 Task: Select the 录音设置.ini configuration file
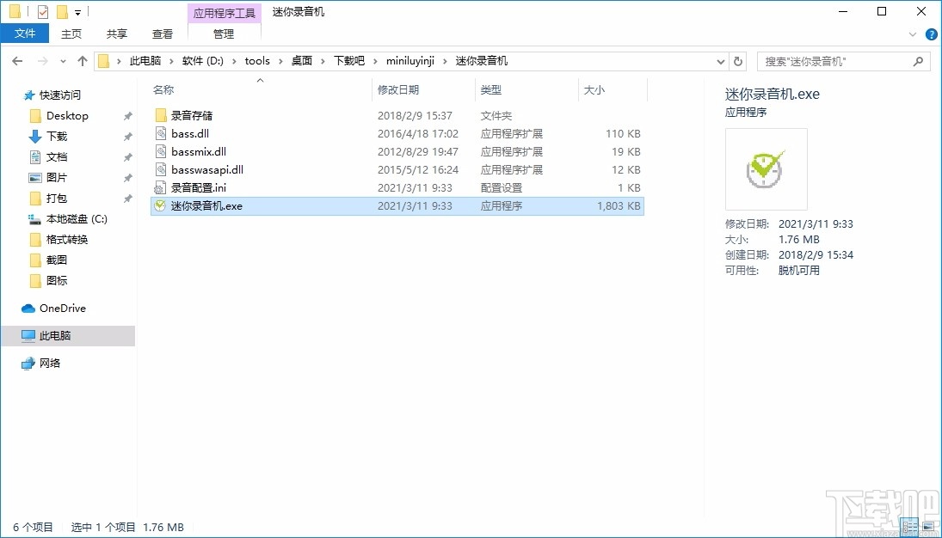194,187
